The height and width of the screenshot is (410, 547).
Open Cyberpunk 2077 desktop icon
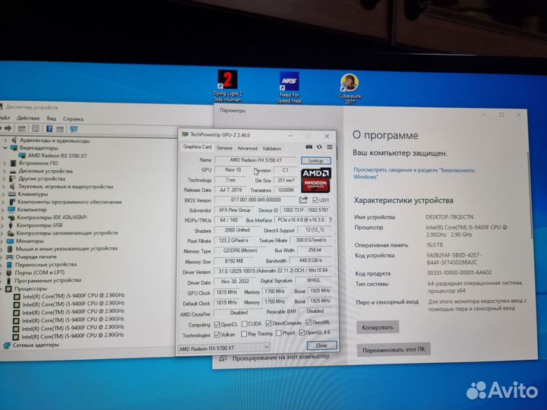(349, 89)
